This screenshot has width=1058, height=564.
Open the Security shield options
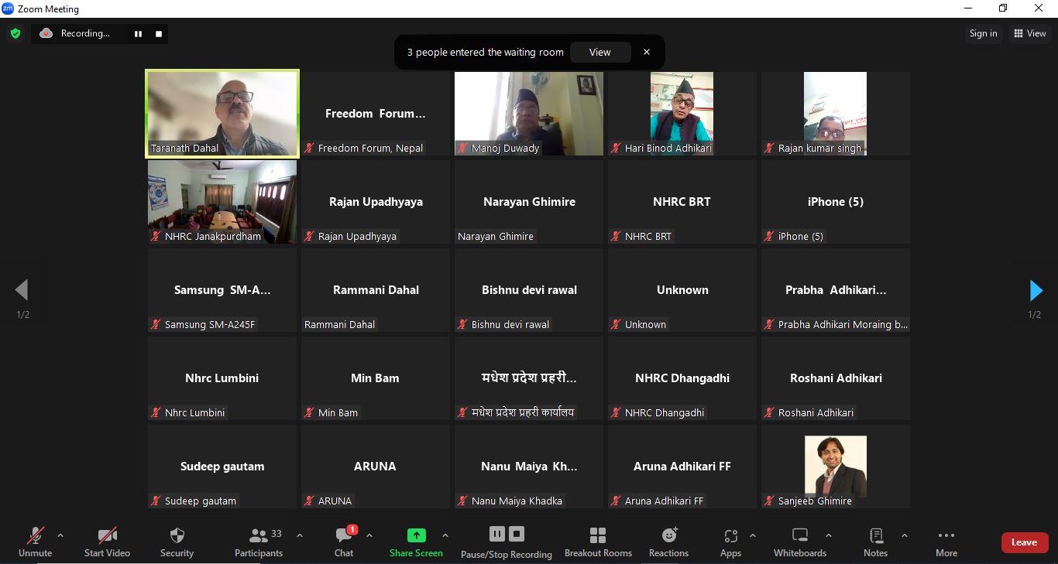click(177, 542)
